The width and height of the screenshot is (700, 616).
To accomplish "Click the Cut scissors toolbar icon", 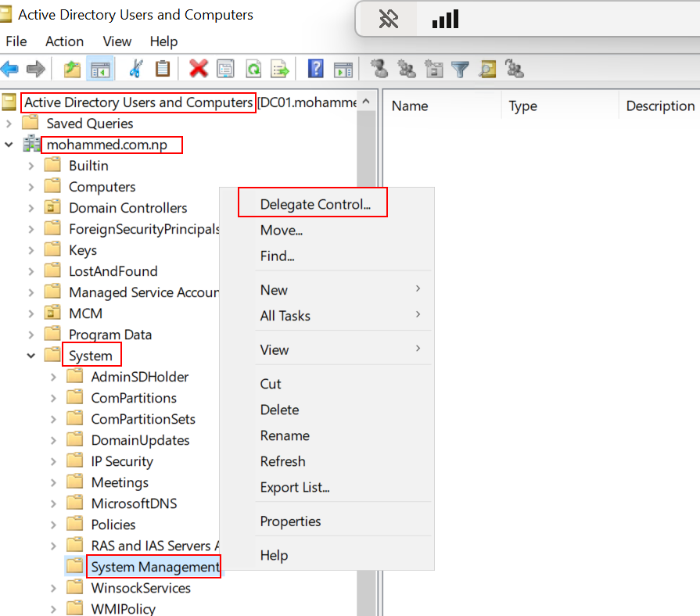I will pyautogui.click(x=135, y=69).
